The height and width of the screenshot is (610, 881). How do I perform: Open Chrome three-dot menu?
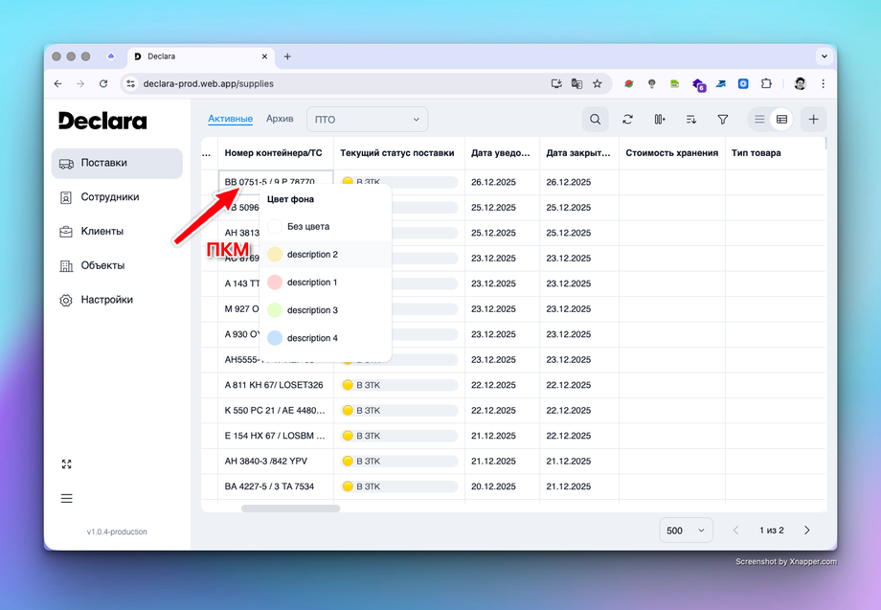824,83
